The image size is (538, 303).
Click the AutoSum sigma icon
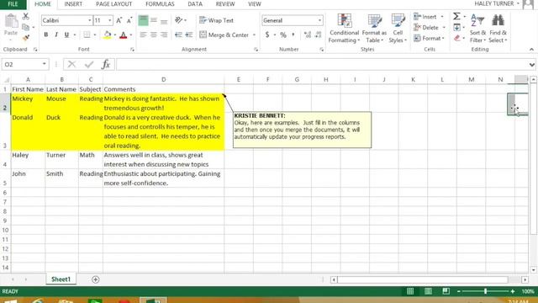point(456,16)
